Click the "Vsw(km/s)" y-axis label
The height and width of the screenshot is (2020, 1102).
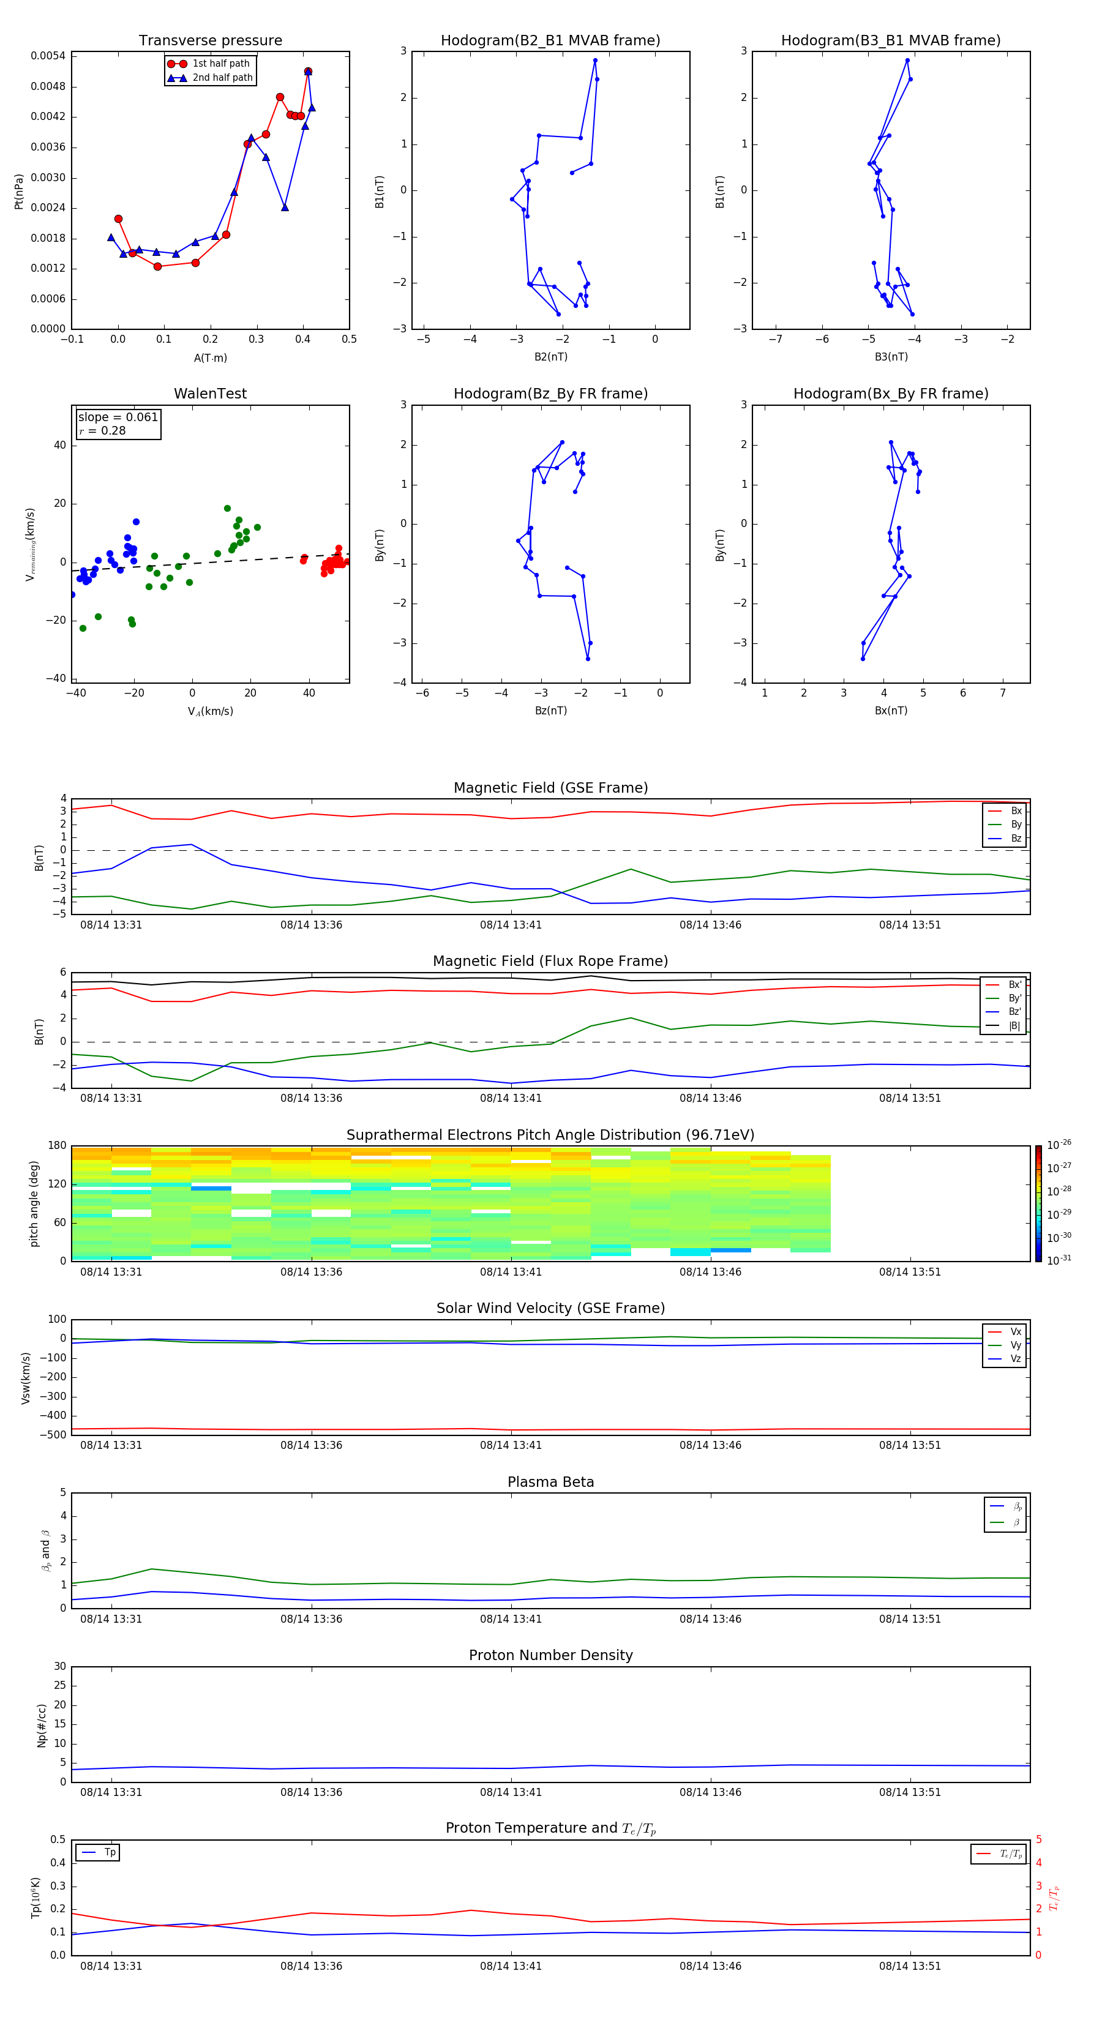pyautogui.click(x=26, y=1378)
